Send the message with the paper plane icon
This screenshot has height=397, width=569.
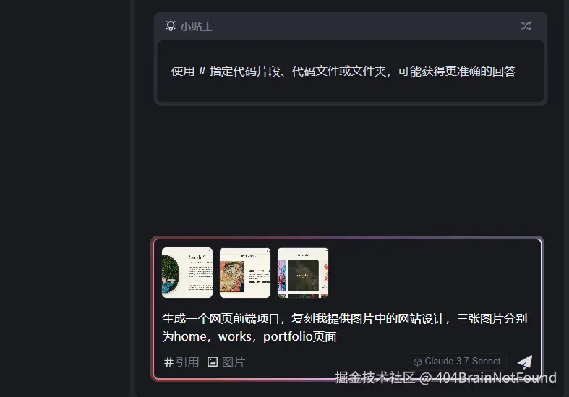(525, 362)
